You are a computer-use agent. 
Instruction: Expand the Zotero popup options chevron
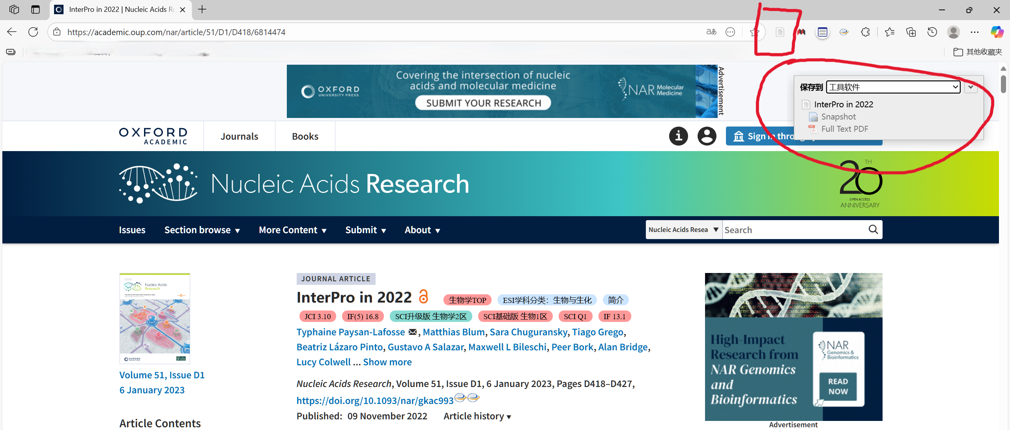tap(971, 87)
